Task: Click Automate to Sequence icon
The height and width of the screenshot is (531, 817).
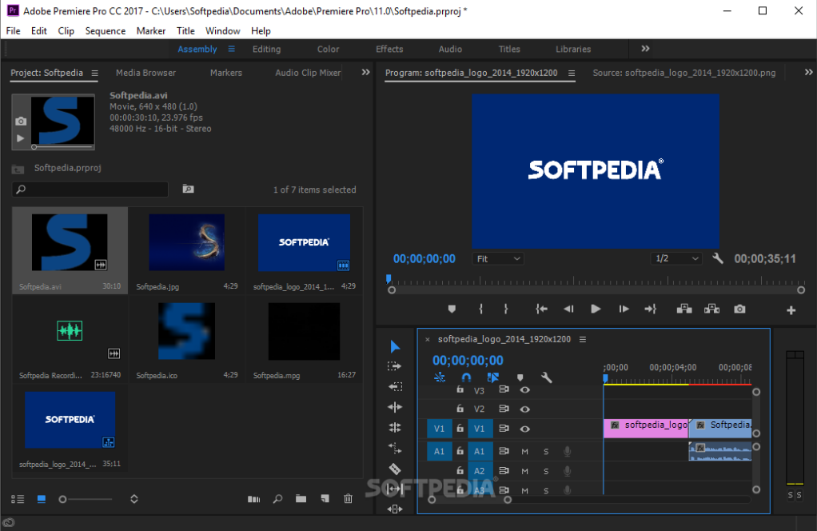Action: click(x=253, y=499)
